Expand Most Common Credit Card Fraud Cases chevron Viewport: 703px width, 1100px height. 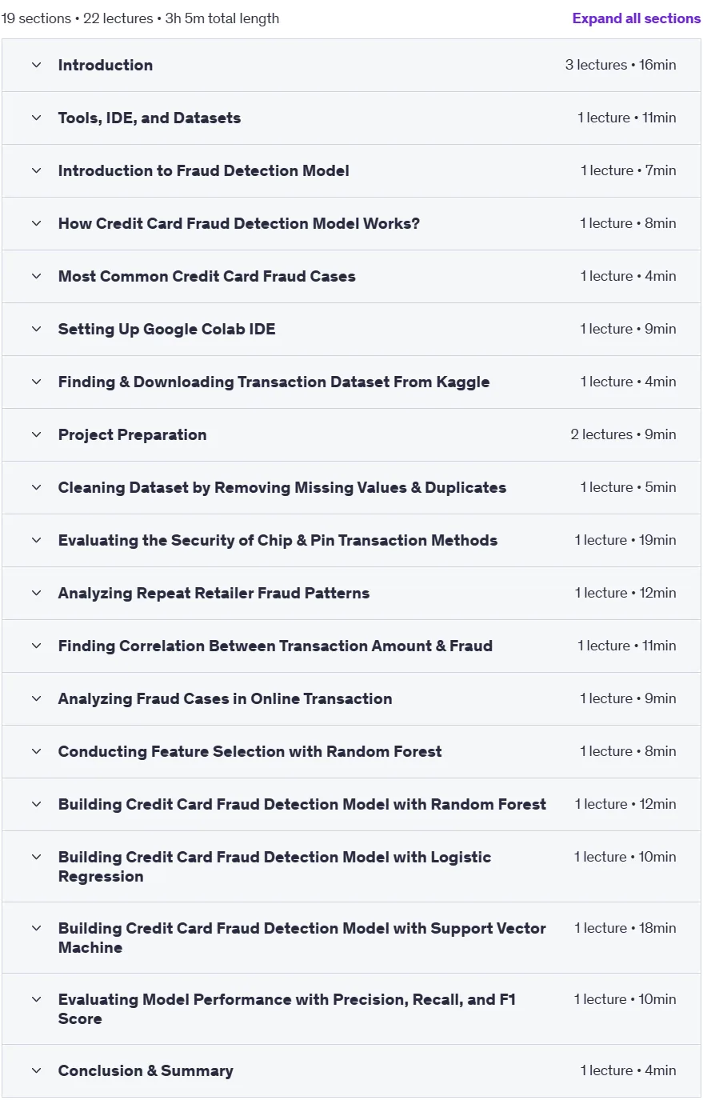[x=36, y=276]
